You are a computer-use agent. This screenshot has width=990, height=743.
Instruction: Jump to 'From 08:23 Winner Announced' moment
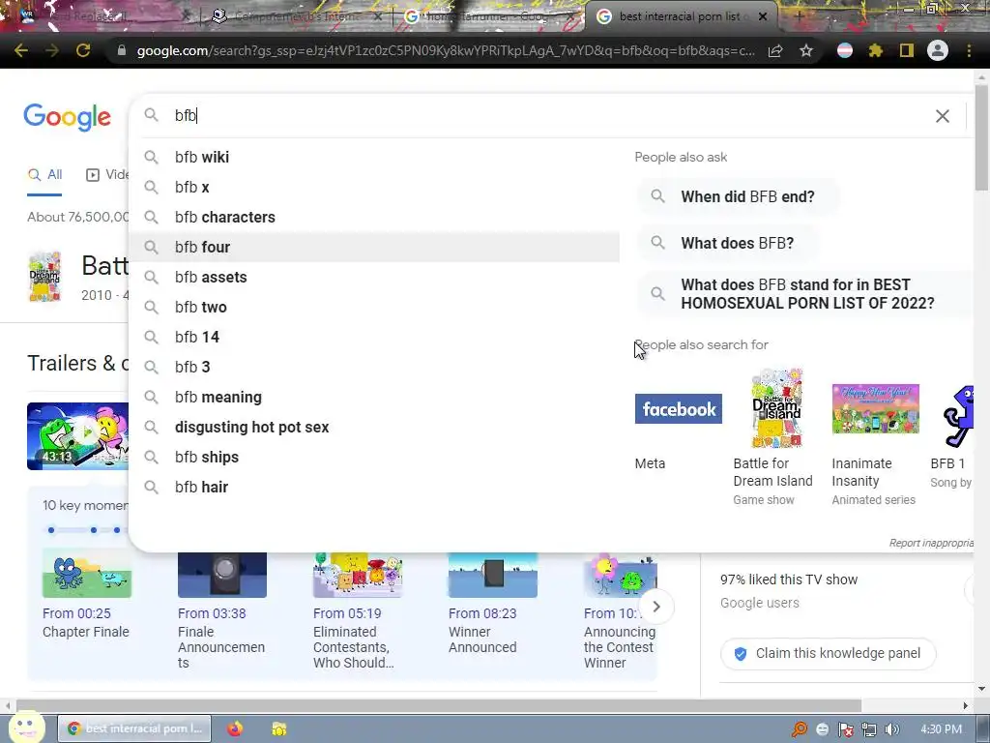(x=492, y=604)
